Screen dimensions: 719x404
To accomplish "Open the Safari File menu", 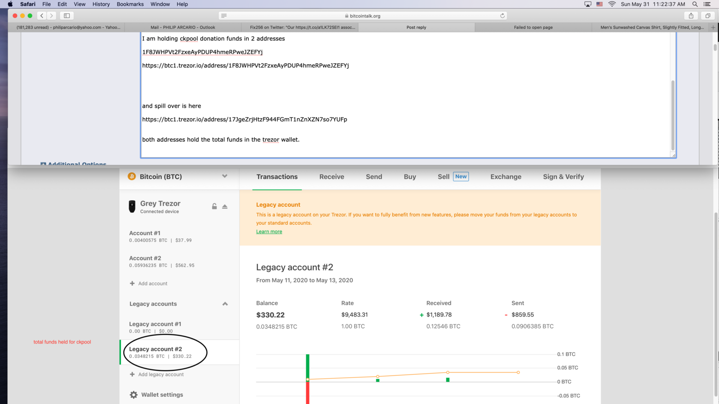I will pos(46,4).
